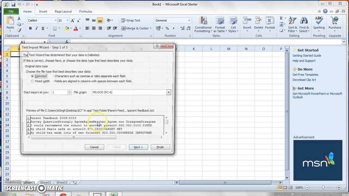Select the Fixed width radio button
The width and height of the screenshot is (349, 196).
32,81
